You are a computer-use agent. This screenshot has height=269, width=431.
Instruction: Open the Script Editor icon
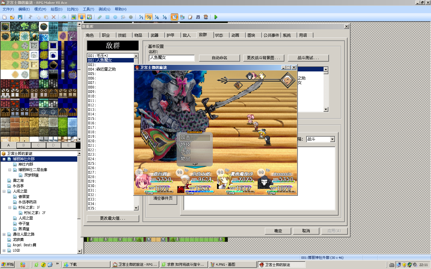(x=190, y=17)
